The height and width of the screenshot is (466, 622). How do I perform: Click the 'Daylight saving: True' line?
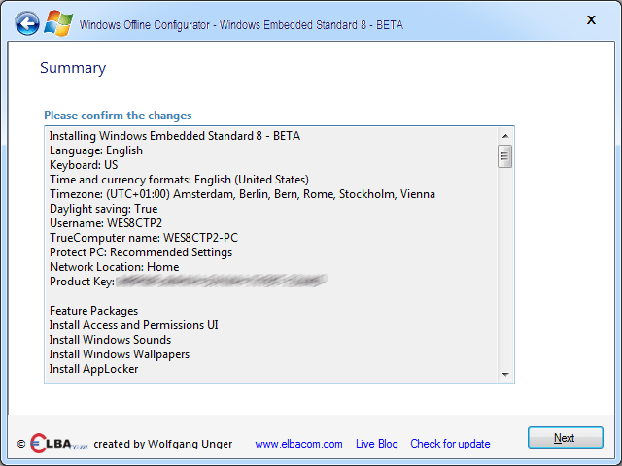tap(104, 209)
